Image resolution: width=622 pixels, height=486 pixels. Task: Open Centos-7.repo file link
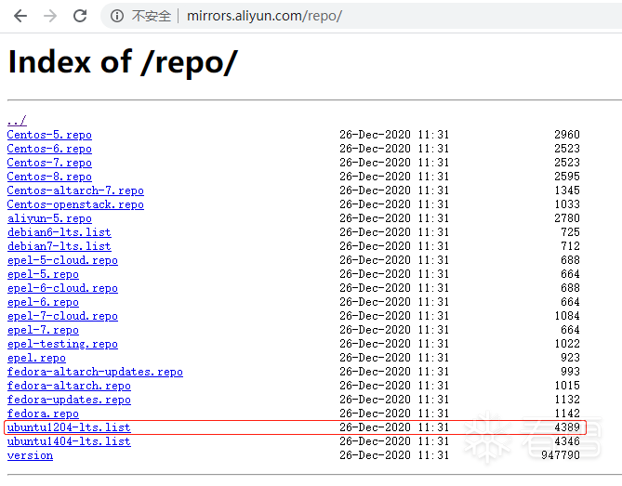(49, 163)
